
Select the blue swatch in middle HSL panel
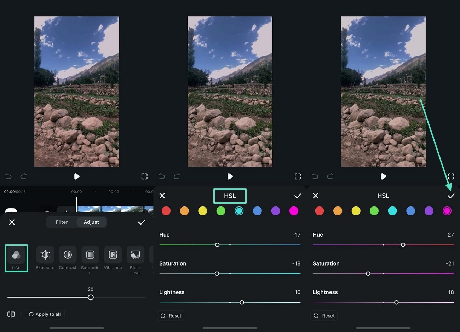pyautogui.click(x=257, y=211)
